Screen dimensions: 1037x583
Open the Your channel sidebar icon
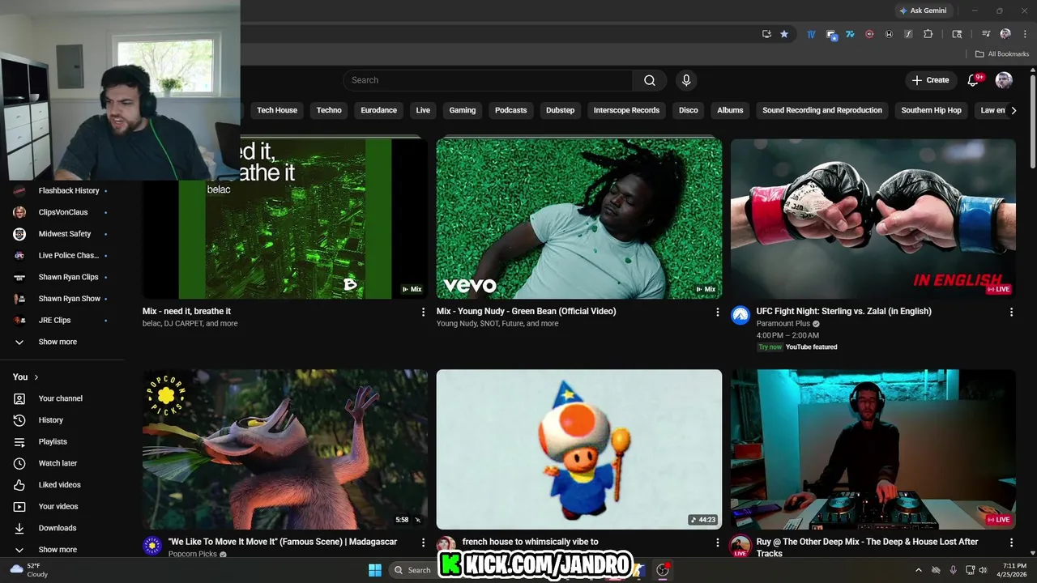19,398
